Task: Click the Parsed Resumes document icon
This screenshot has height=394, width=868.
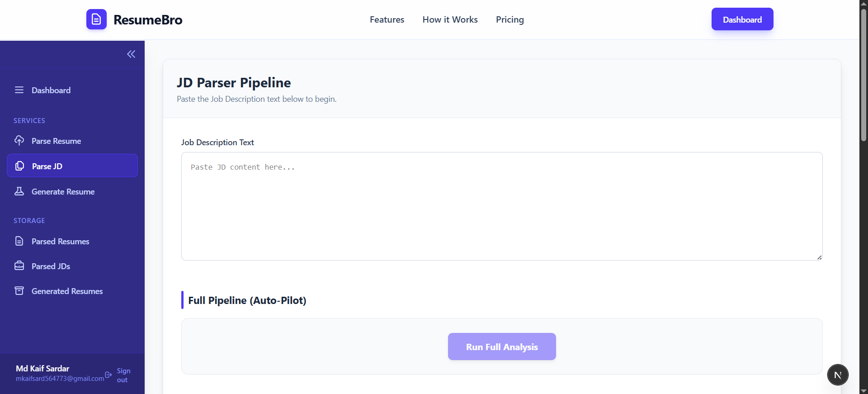Action: 19,241
